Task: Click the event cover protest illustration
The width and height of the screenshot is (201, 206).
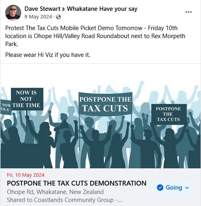Action: [100, 116]
